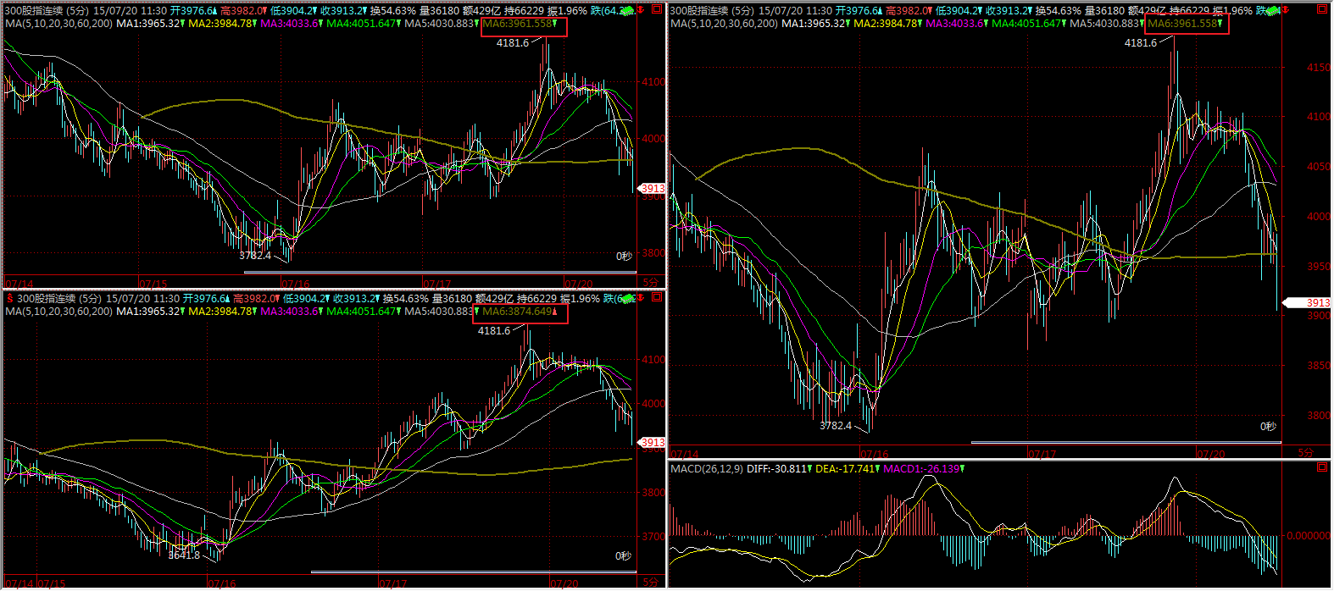Click the red S icon in bottom-left chart
1334x591 pixels.
point(9,298)
